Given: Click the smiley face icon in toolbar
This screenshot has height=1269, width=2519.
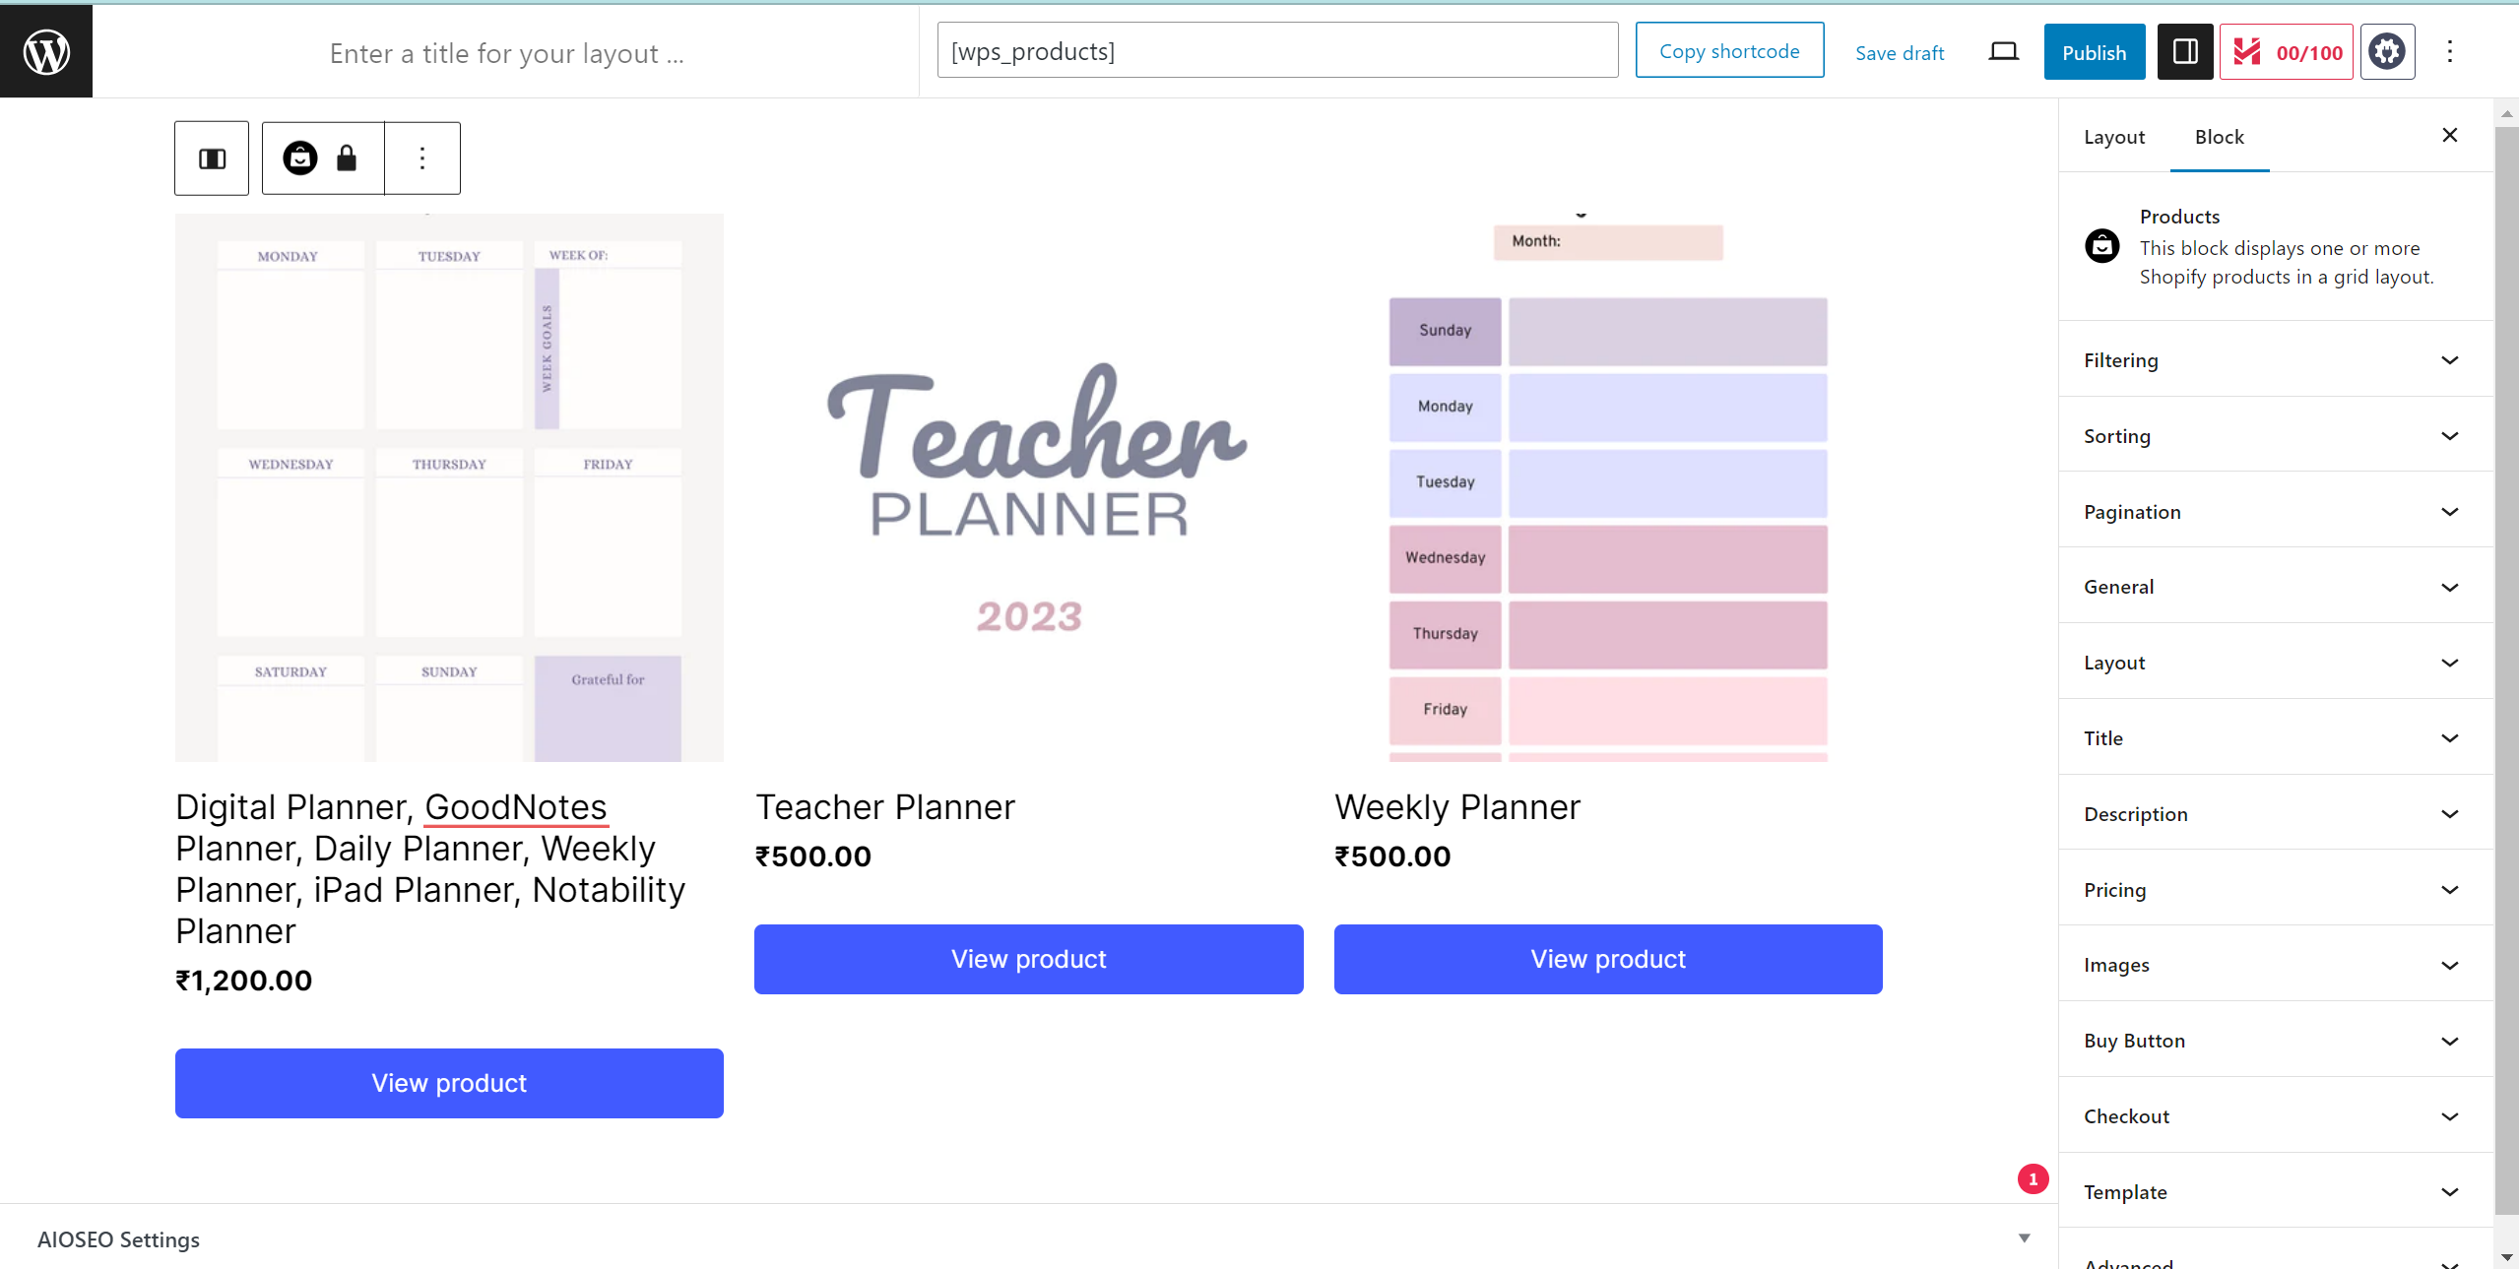Looking at the screenshot, I should coord(299,159).
